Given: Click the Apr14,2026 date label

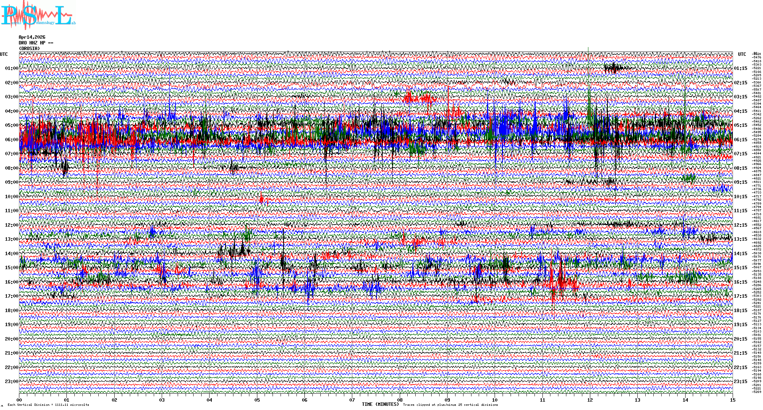Looking at the screenshot, I should [32, 37].
